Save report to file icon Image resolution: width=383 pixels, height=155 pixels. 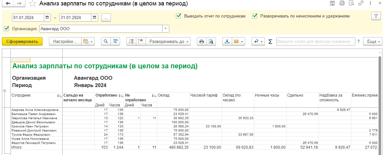[x=227, y=41]
